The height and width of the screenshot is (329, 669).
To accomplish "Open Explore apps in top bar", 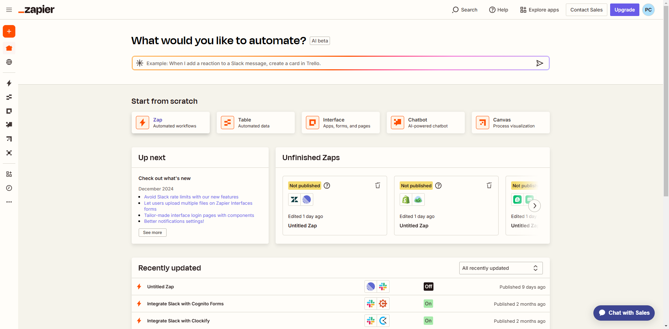I will [x=539, y=10].
